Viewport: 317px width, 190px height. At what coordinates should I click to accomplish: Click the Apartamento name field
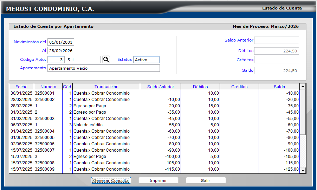pyautogui.click(x=104, y=68)
